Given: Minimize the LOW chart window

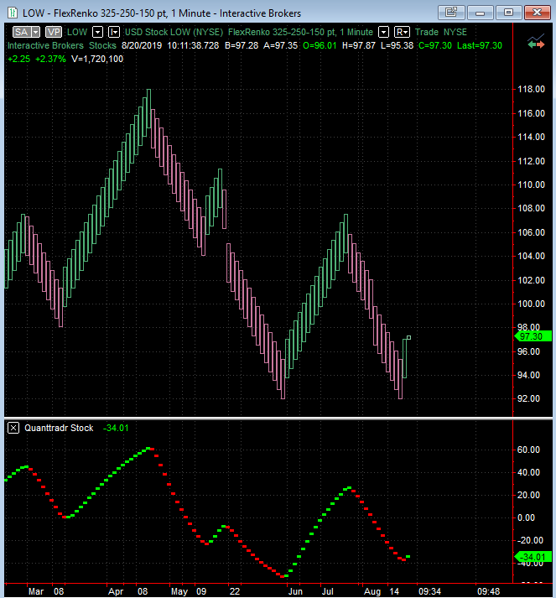Looking at the screenshot, I should [x=481, y=13].
